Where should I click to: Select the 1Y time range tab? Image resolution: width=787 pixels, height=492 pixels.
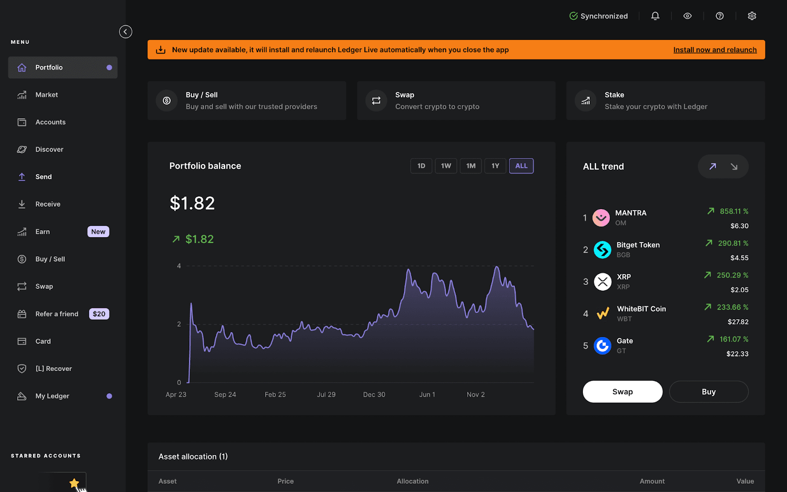click(x=495, y=166)
